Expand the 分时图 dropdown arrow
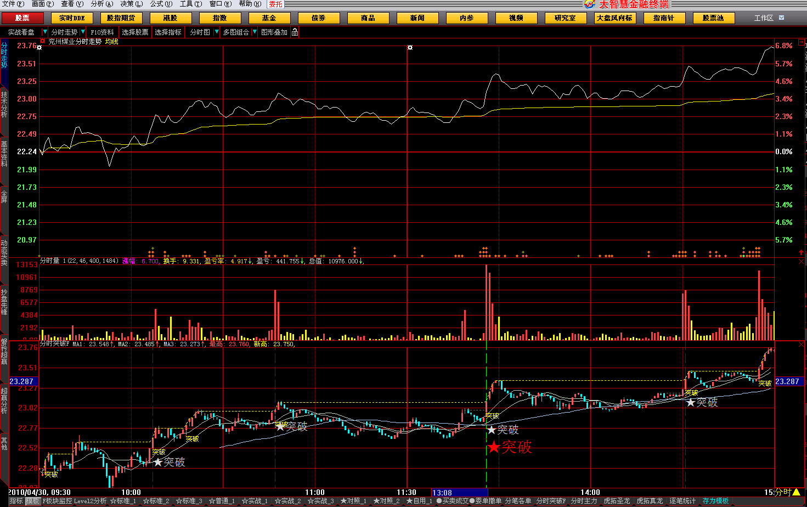The image size is (807, 507). tap(217, 32)
